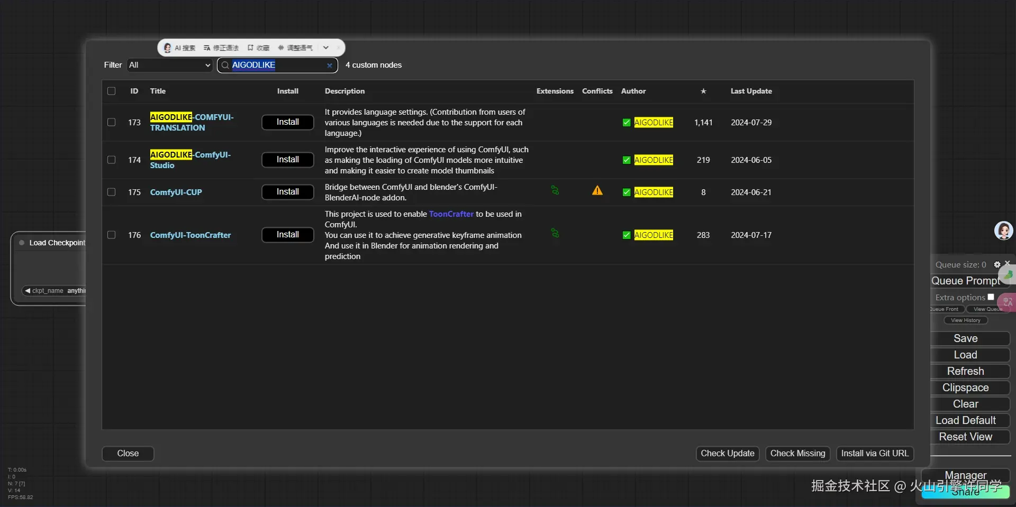
Task: Check the checkbox for ComfyUI-CUP row
Action: pos(111,192)
